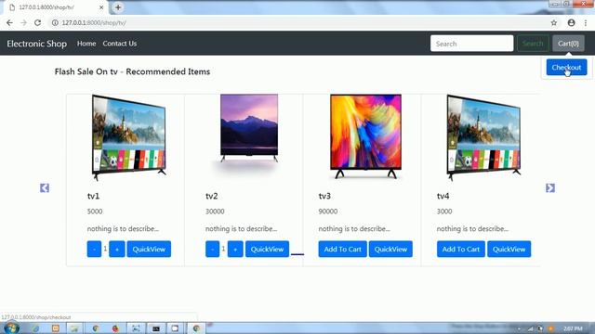
Task: Open file explorer folder in taskbar
Action: point(74,328)
